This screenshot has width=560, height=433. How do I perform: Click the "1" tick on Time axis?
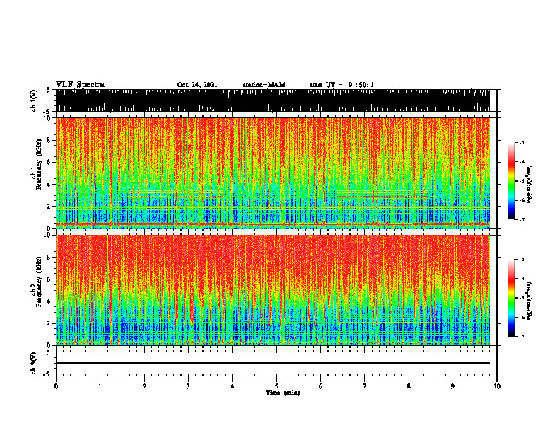(100, 386)
